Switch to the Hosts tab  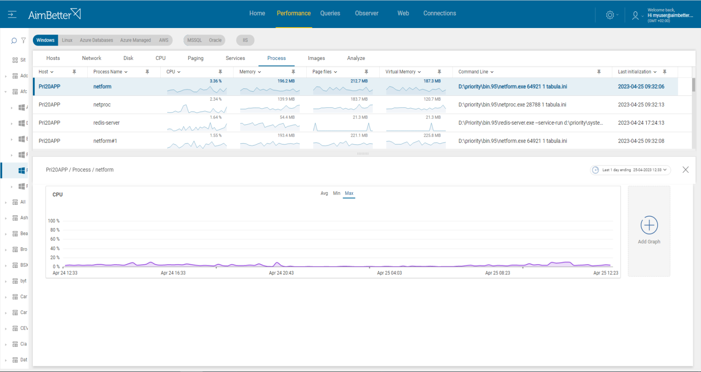(x=53, y=58)
